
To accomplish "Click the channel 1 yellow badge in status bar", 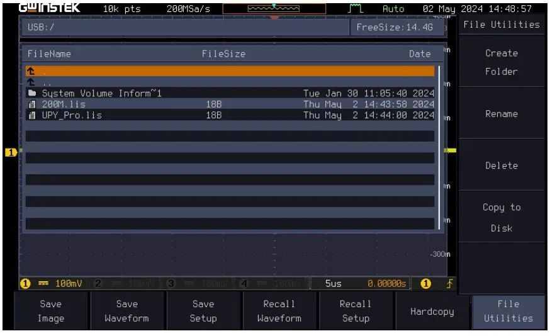I will 25,283.
